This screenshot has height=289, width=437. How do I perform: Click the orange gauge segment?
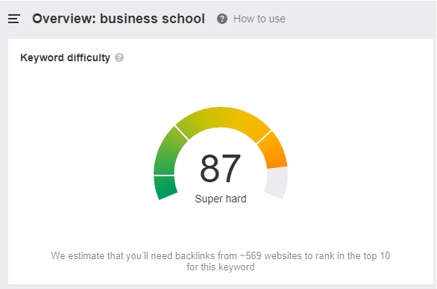coord(274,151)
